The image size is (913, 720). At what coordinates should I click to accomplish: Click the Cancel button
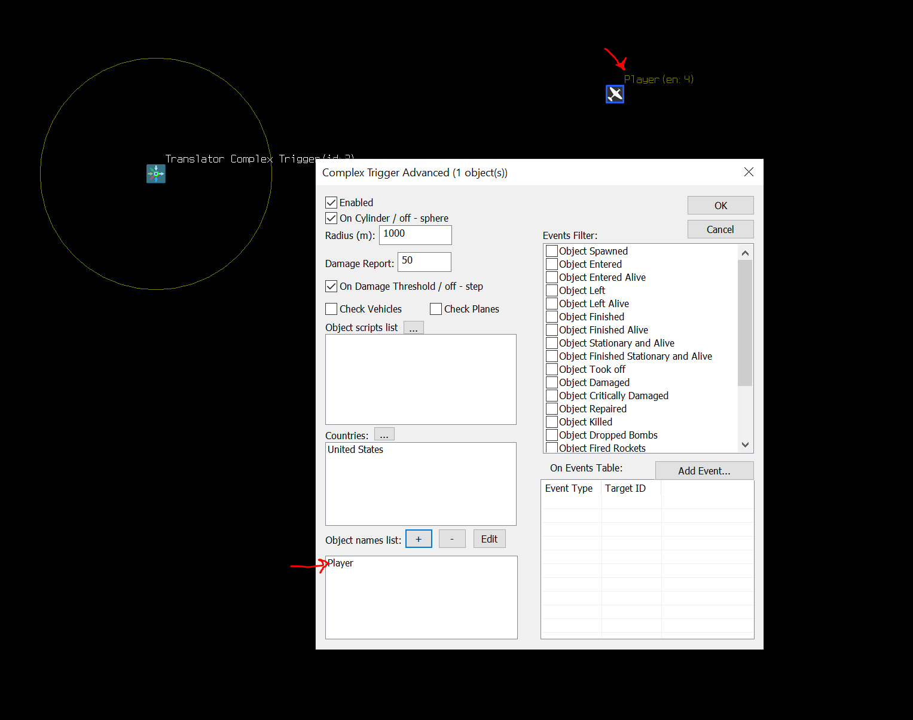tap(720, 229)
